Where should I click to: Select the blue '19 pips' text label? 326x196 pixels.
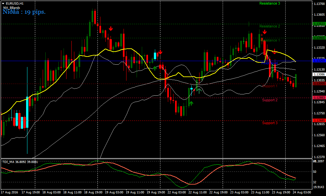[24, 12]
